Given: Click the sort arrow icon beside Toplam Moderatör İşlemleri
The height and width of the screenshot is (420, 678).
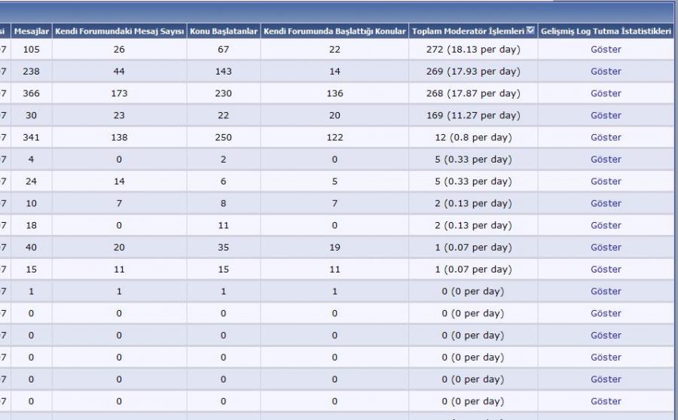Looking at the screenshot, I should pos(530,31).
